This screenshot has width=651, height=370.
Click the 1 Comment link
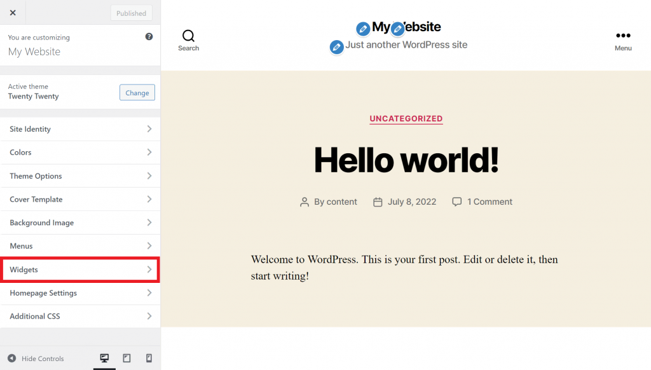[489, 202]
